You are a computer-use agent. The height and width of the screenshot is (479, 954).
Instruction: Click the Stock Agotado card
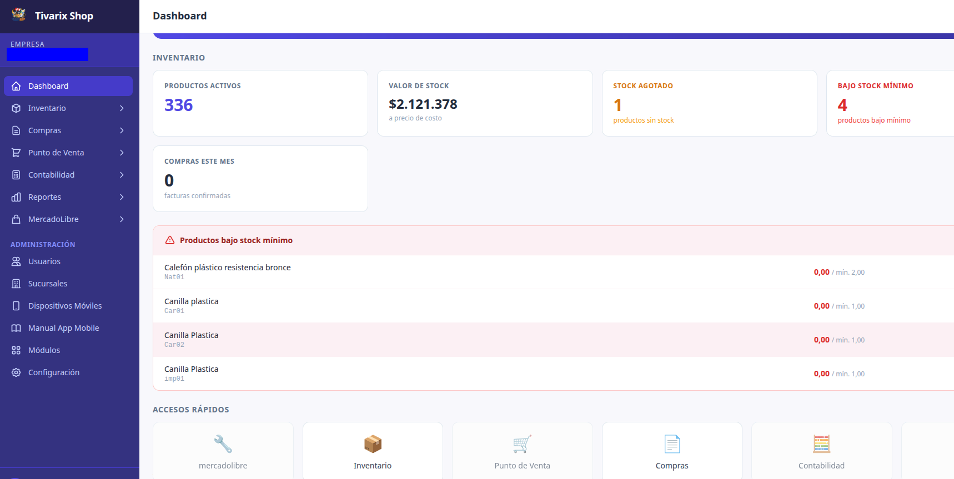pyautogui.click(x=710, y=103)
